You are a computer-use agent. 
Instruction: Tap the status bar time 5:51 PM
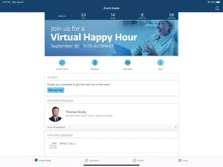pos(6,2)
